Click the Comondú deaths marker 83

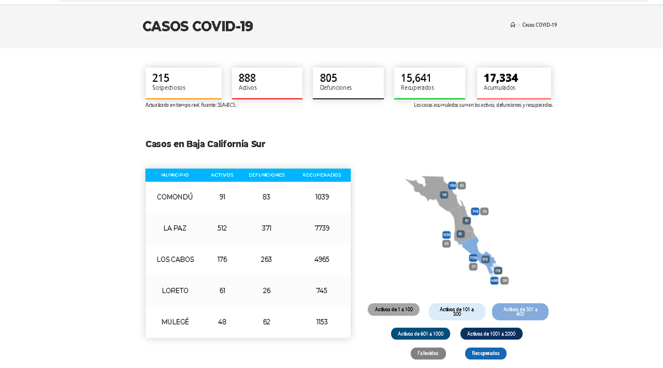(446, 243)
